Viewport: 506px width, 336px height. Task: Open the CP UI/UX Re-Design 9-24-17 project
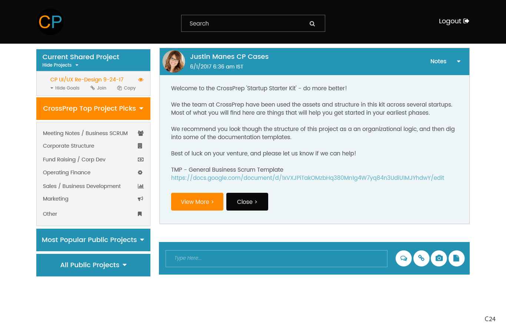click(87, 80)
